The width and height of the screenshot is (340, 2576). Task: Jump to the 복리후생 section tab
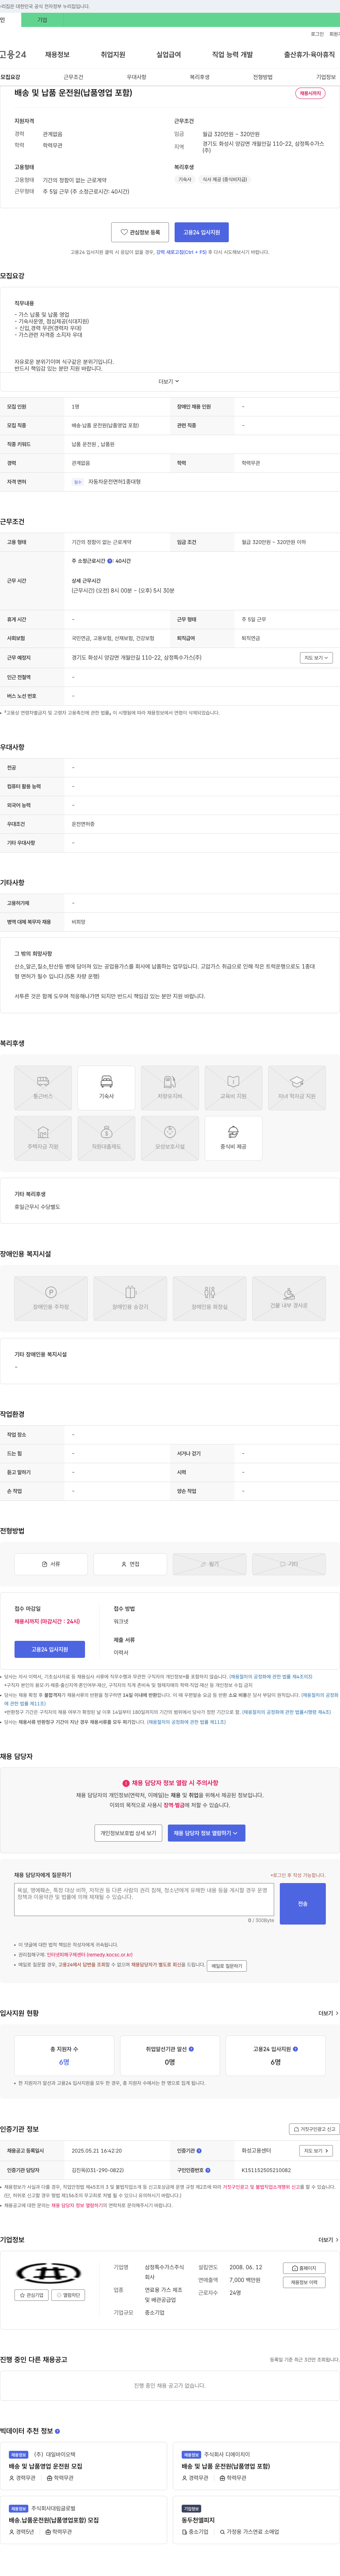(x=200, y=77)
